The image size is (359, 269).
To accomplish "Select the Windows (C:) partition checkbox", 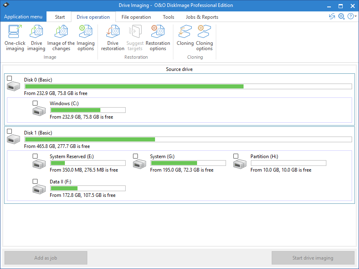I will 35,103.
